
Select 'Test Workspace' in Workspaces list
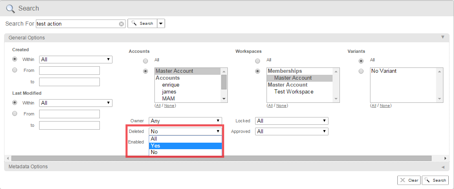tap(294, 92)
